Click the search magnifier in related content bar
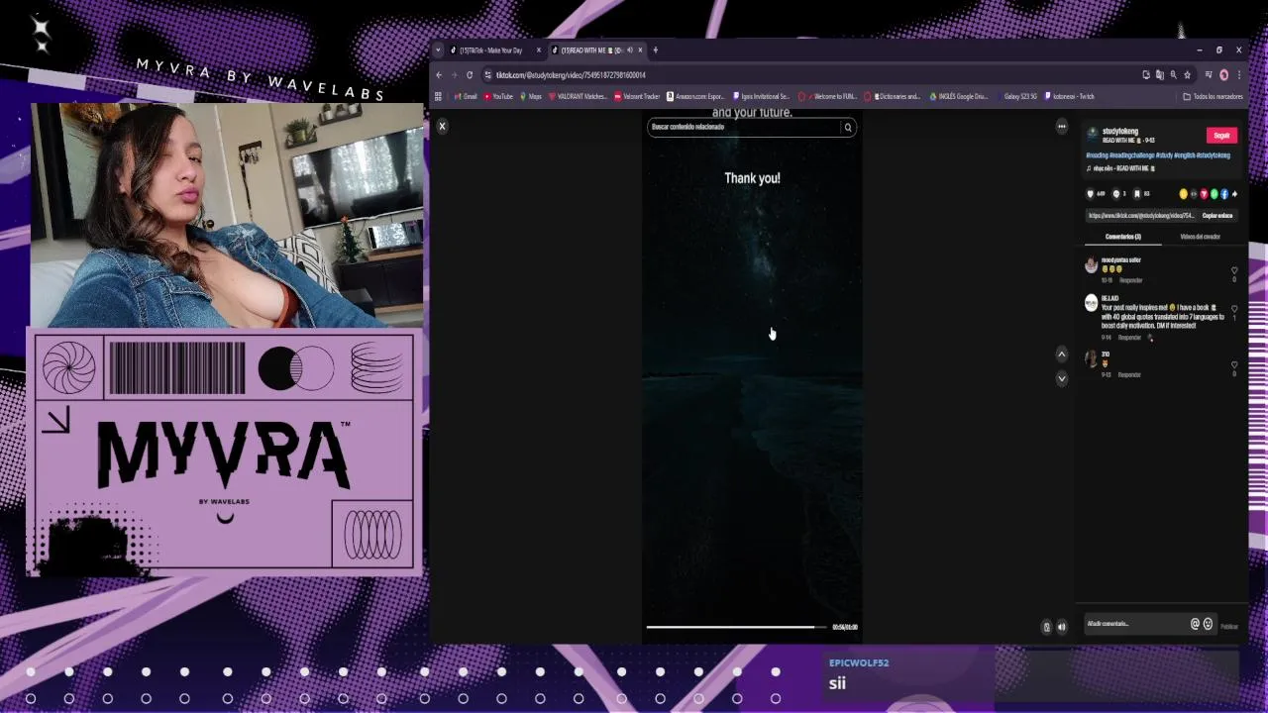The height and width of the screenshot is (713, 1268). (x=847, y=127)
